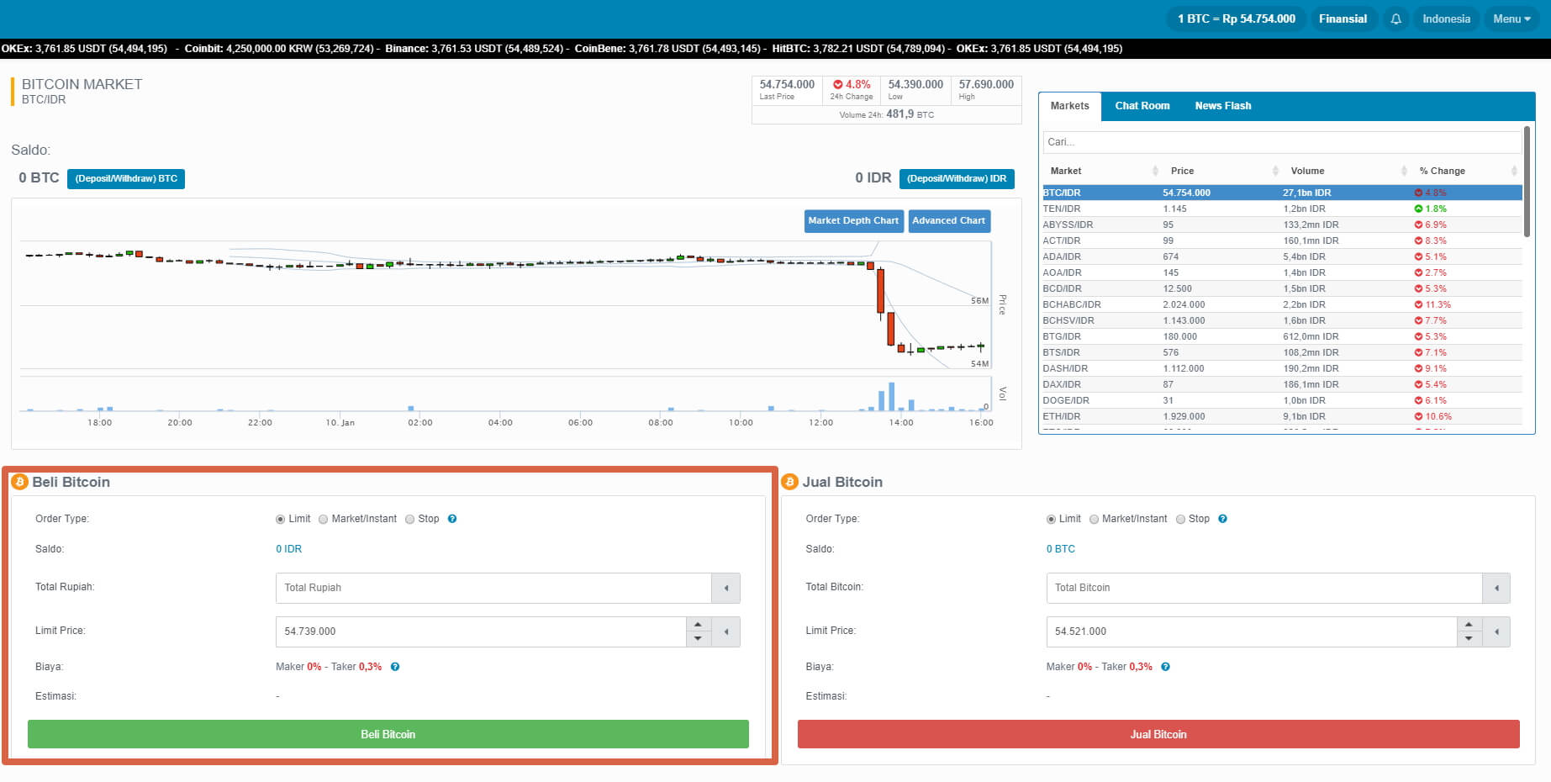Screen dimensions: 1551x782
Task: Select Limit order type for buying
Action: tap(280, 520)
